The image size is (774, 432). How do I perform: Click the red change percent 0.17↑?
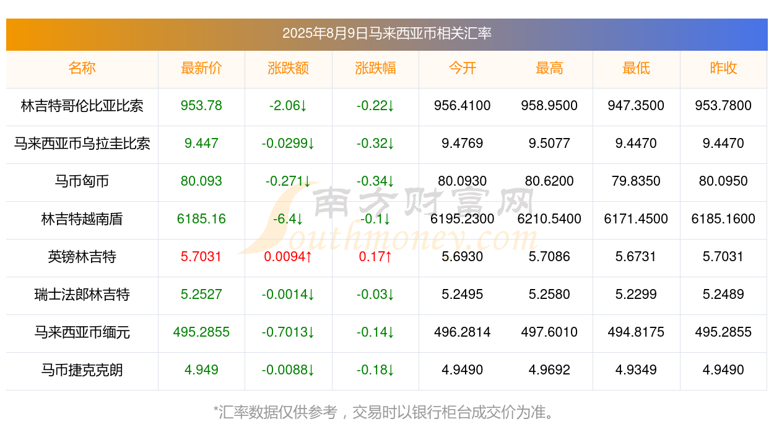(375, 257)
